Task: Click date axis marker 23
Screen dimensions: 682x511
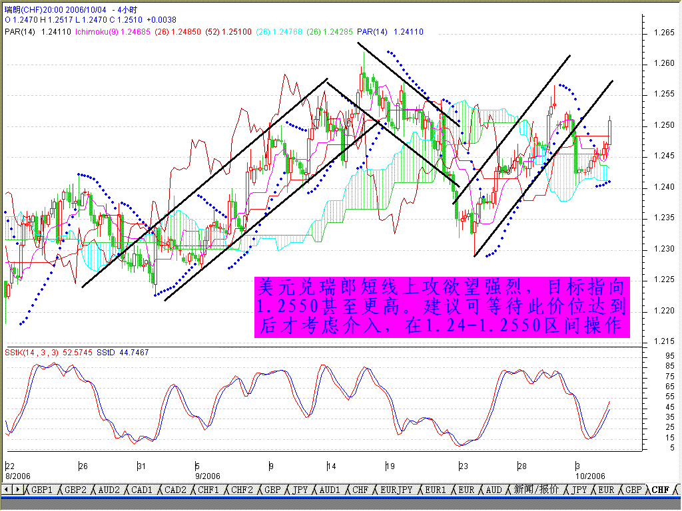Action: pos(464,466)
